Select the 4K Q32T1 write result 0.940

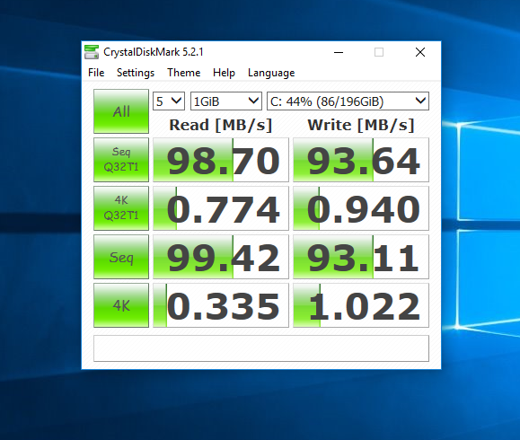tap(361, 208)
